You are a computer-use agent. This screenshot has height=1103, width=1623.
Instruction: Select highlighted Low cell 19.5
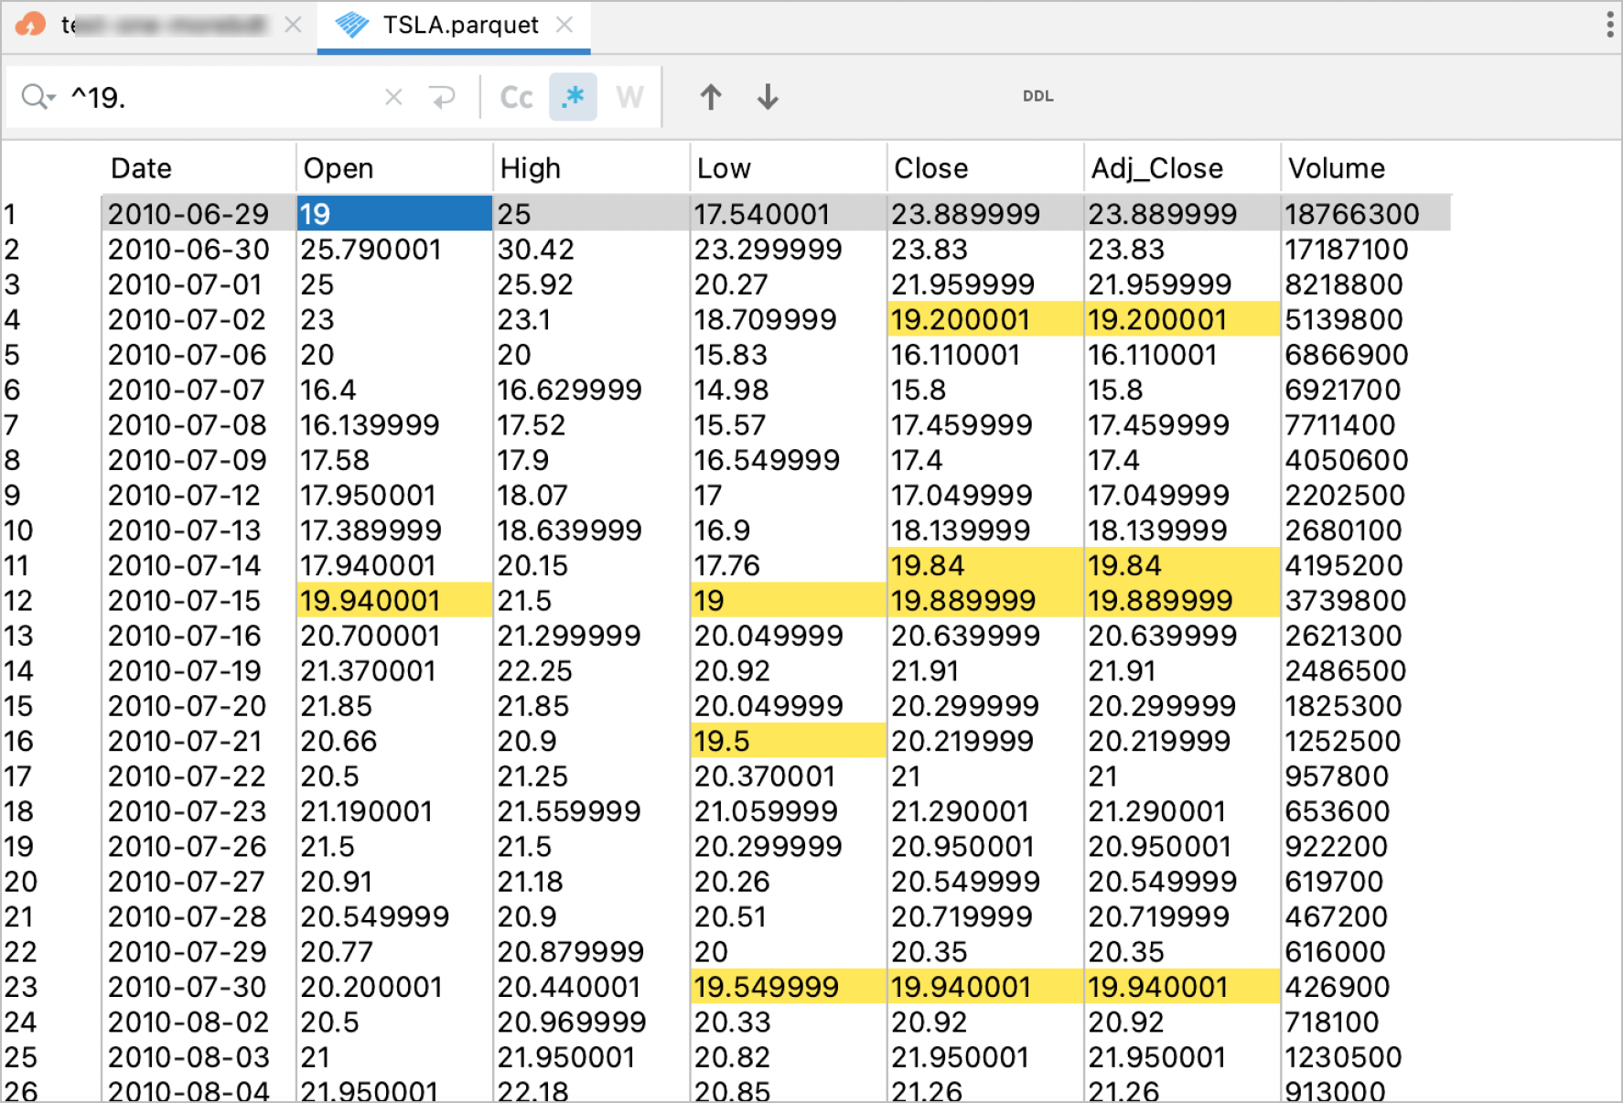[789, 741]
